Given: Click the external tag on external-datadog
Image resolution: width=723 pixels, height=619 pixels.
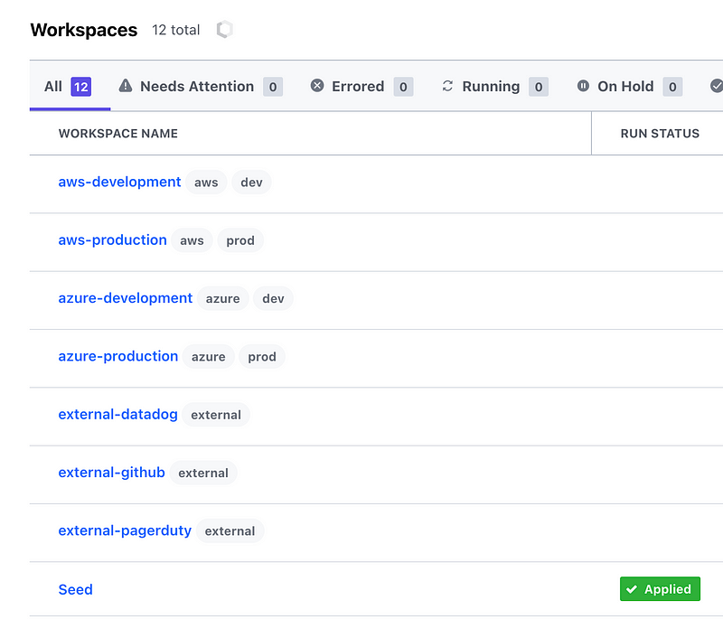Looking at the screenshot, I should click(216, 415).
